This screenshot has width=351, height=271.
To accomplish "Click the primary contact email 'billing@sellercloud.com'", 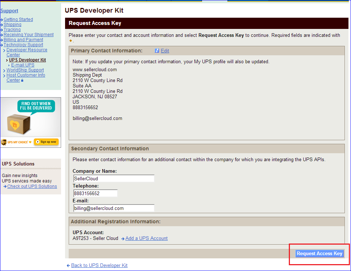I will click(x=97, y=119).
